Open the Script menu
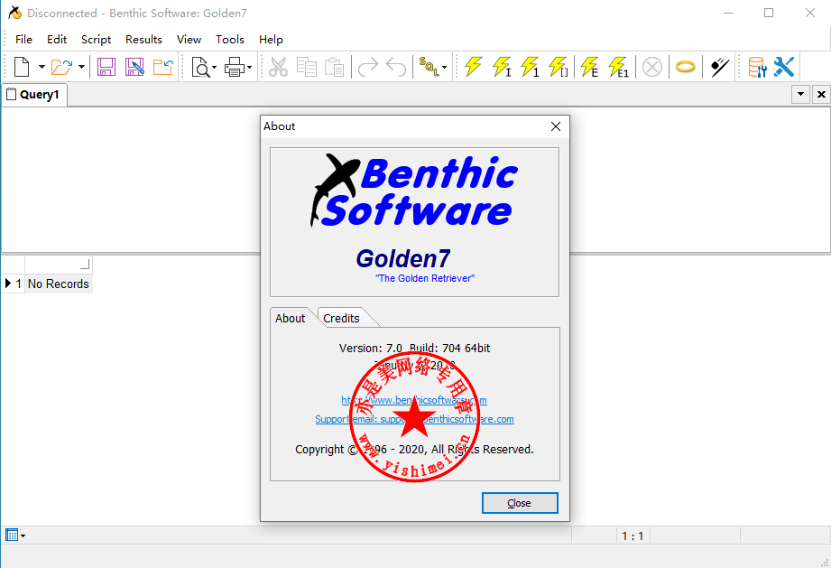The width and height of the screenshot is (831, 568). click(x=96, y=39)
